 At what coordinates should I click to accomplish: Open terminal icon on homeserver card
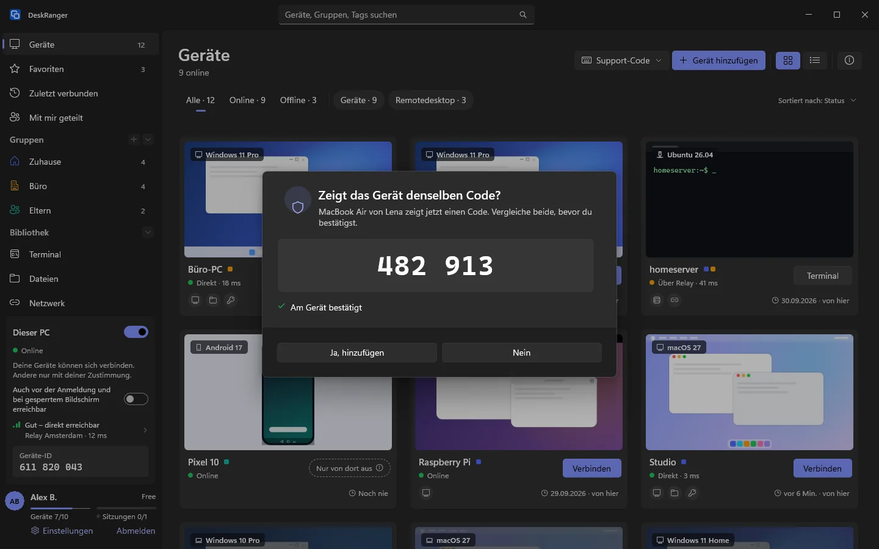(657, 300)
